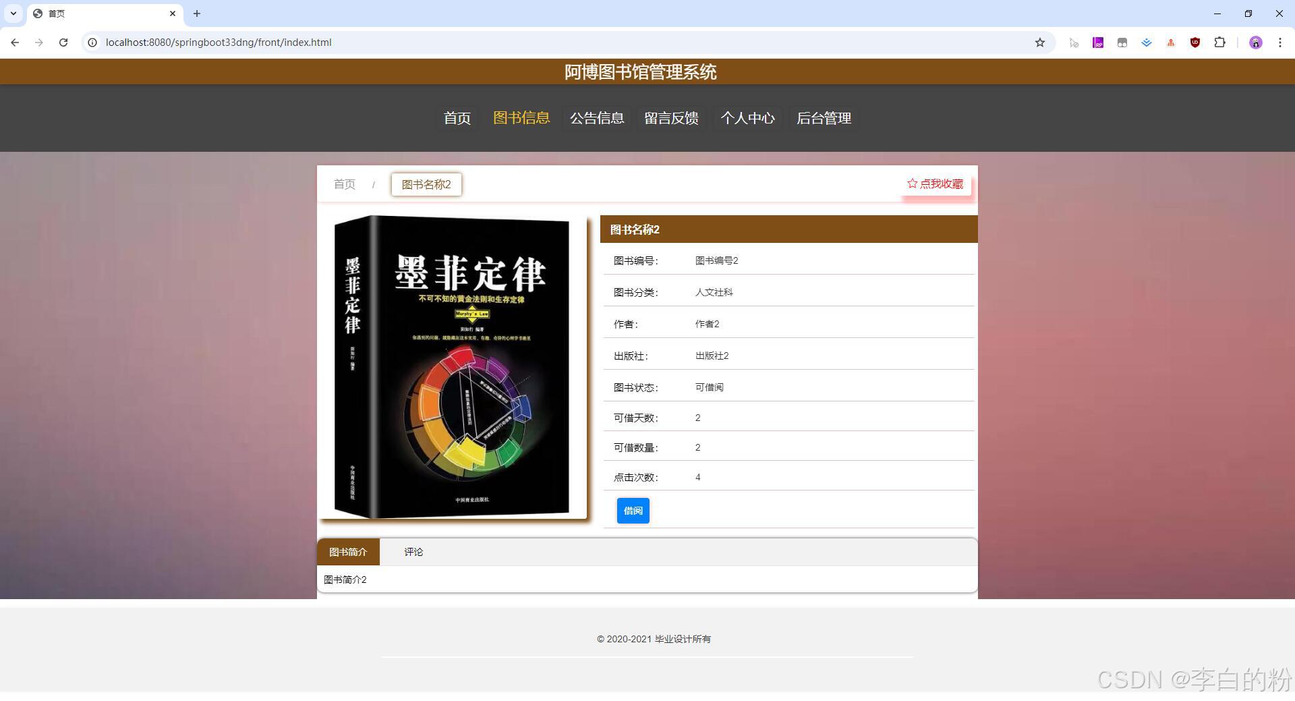The width and height of the screenshot is (1295, 701).
Task: Click the purple RP extension icon
Action: (x=1098, y=43)
